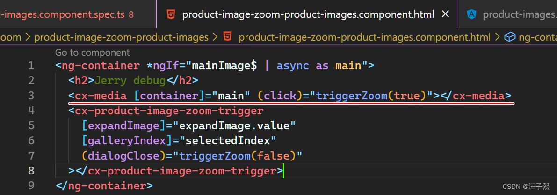Click the ng-container cube symbol icon in breadcrumb
This screenshot has height=195, width=557.
tap(510, 37)
